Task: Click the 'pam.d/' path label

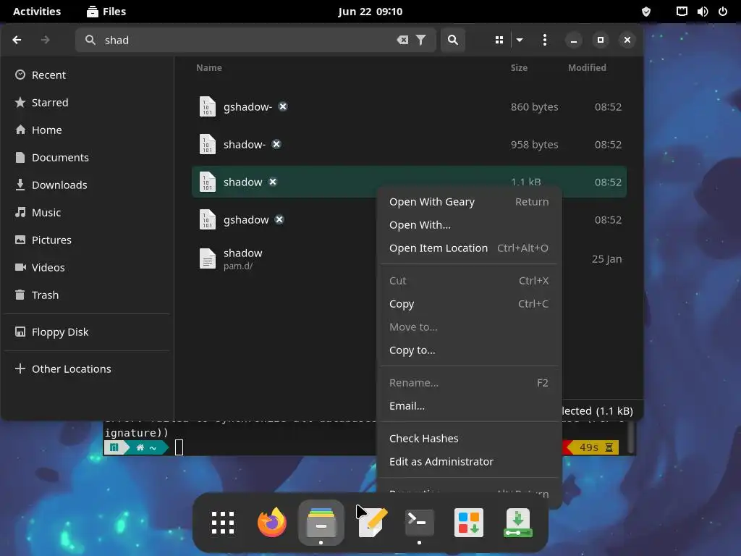Action: pos(238,266)
